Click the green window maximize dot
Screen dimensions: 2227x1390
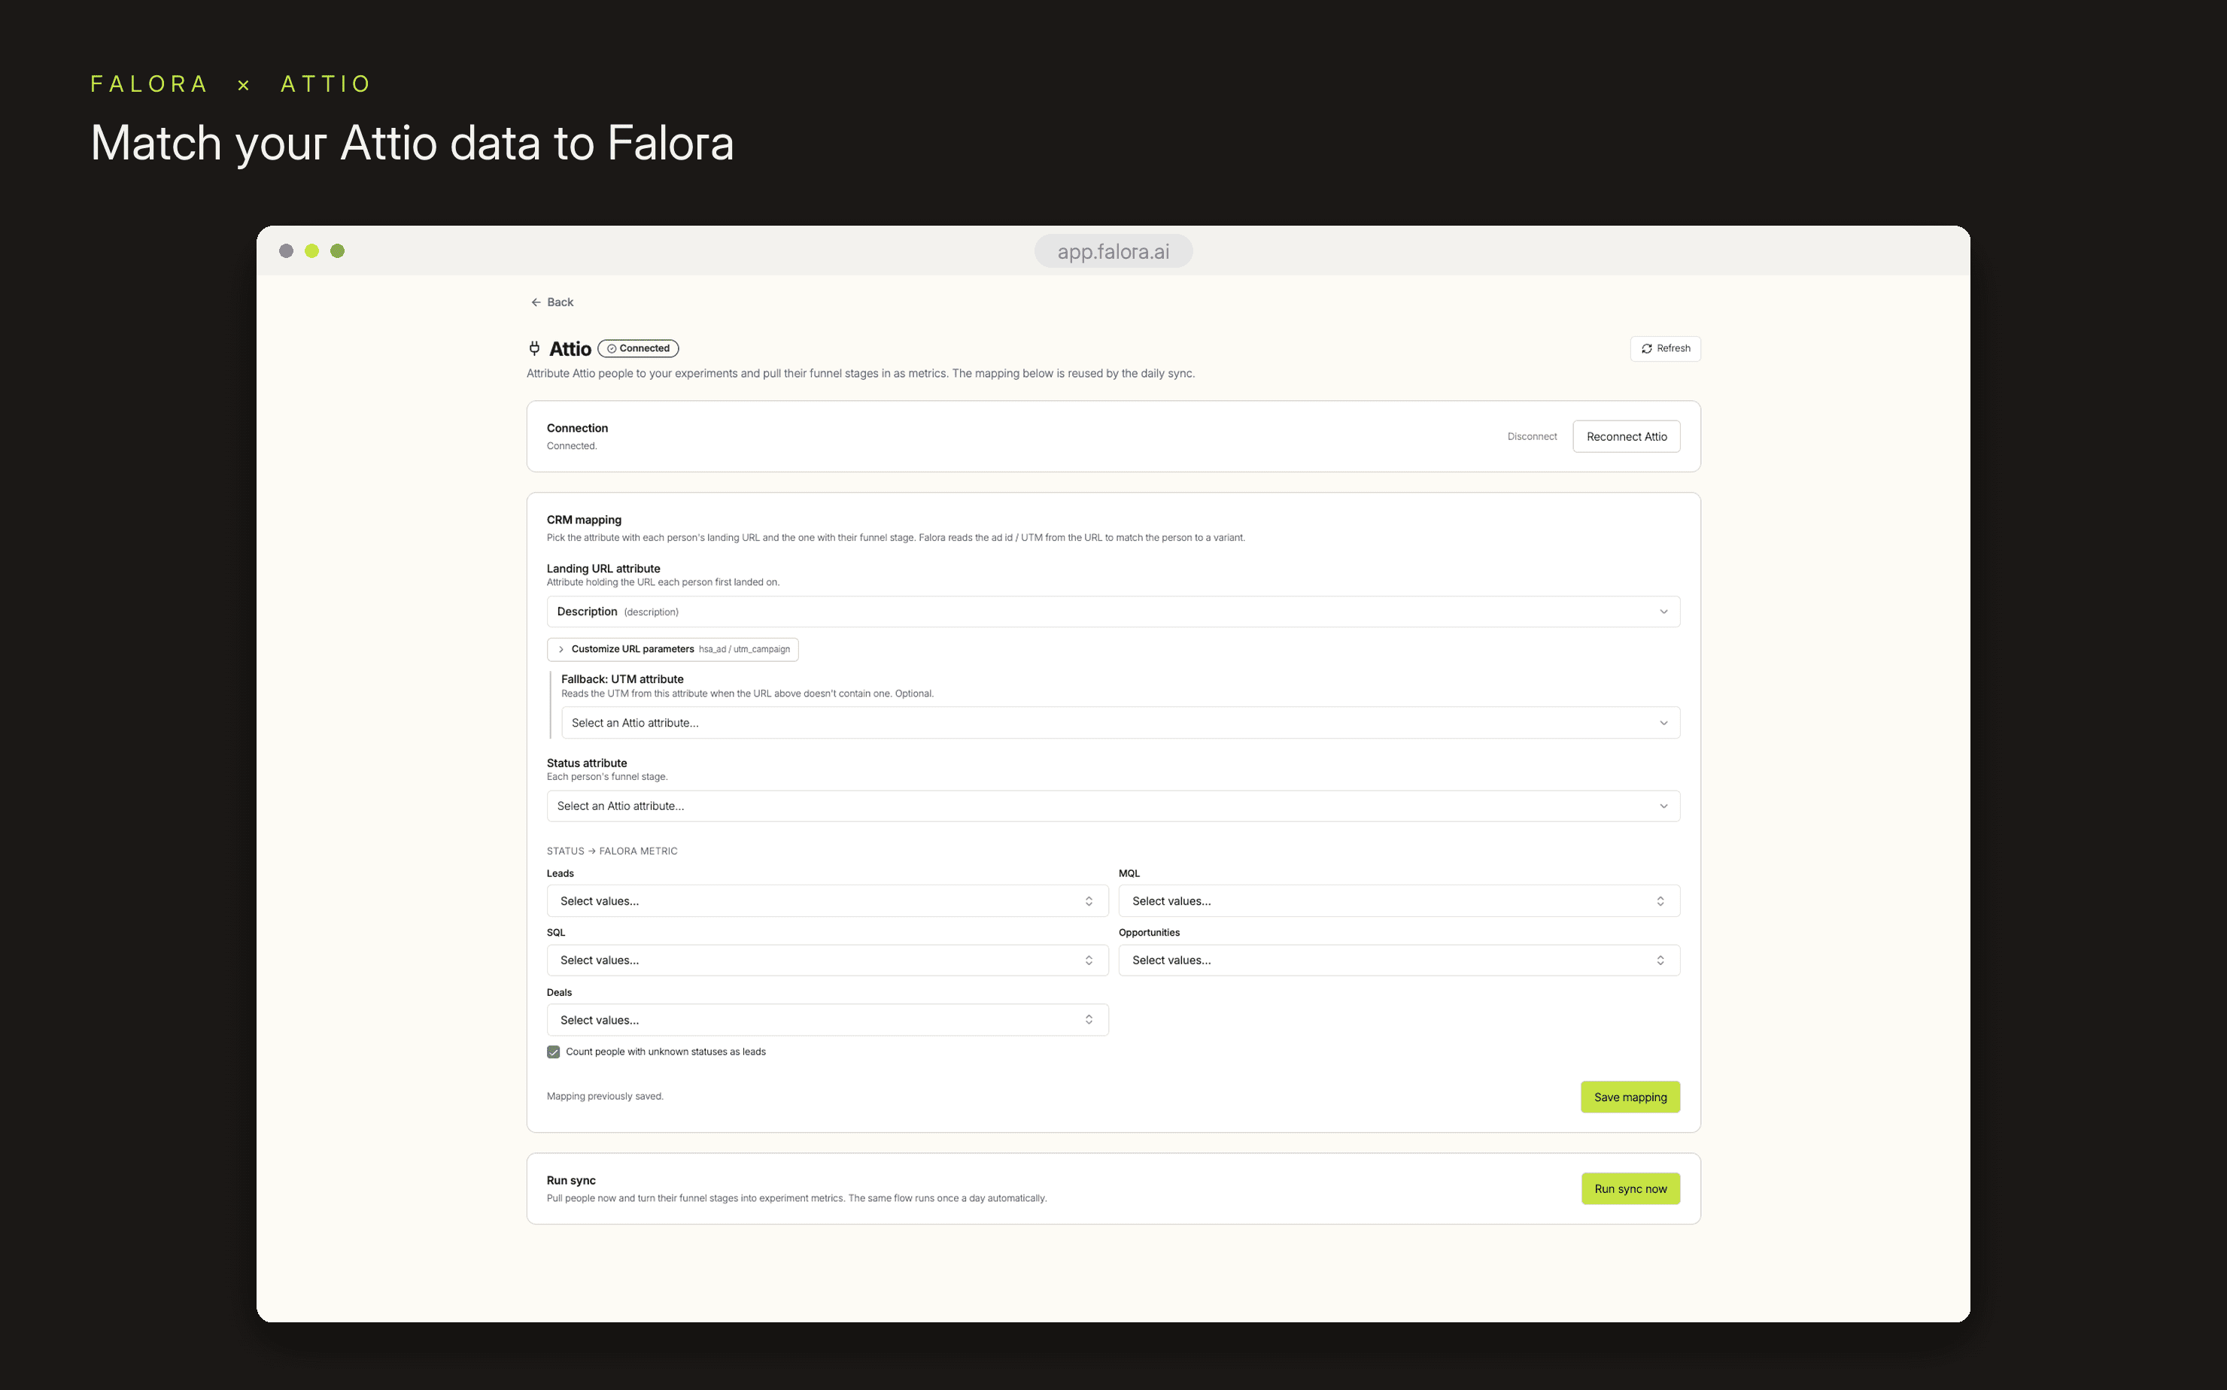(x=338, y=251)
